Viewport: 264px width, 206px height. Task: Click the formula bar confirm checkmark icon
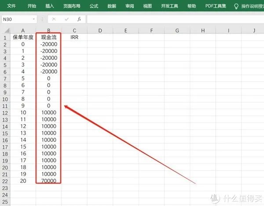[67, 19]
